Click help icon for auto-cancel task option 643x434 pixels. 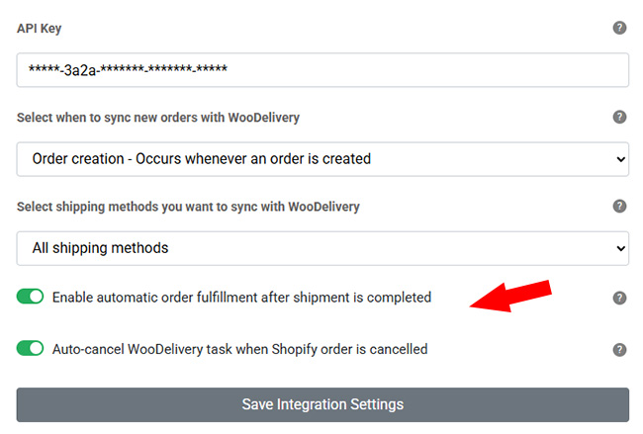click(619, 349)
